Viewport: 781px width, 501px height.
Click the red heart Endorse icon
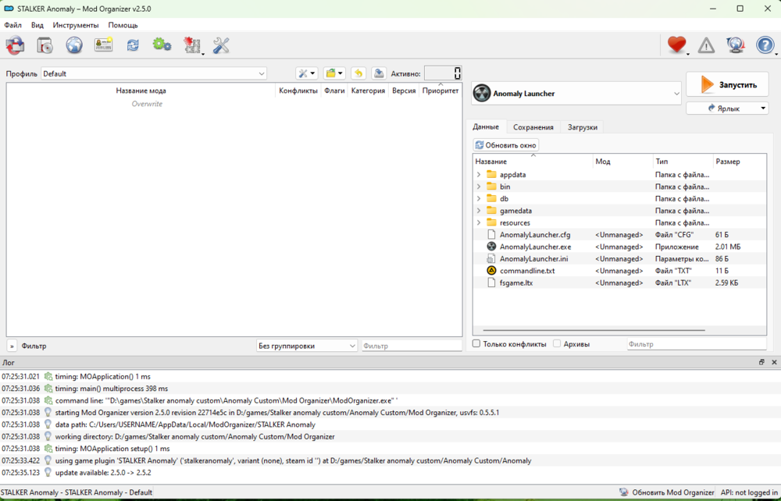point(676,45)
